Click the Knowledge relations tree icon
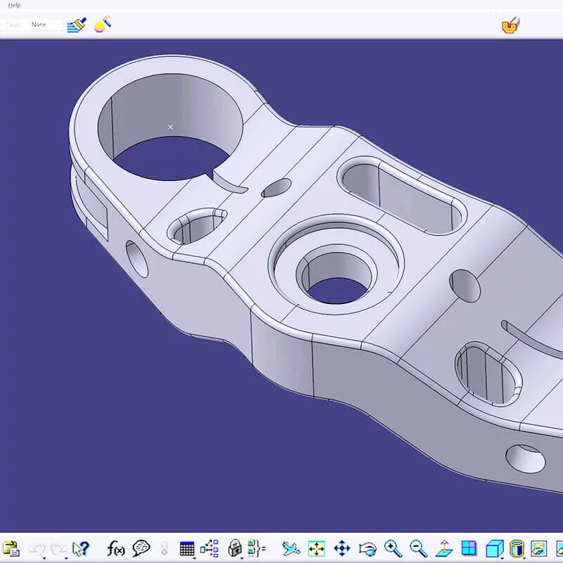 tap(209, 548)
